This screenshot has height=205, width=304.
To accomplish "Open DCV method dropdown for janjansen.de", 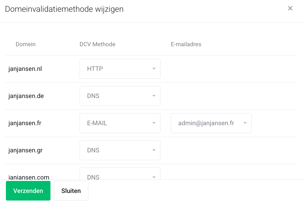I will coord(120,96).
